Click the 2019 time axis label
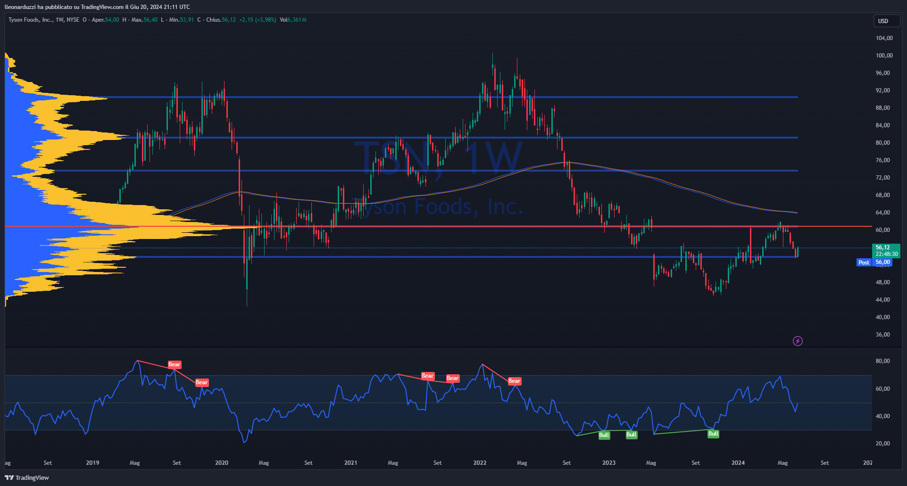This screenshot has height=486, width=907. (x=92, y=463)
